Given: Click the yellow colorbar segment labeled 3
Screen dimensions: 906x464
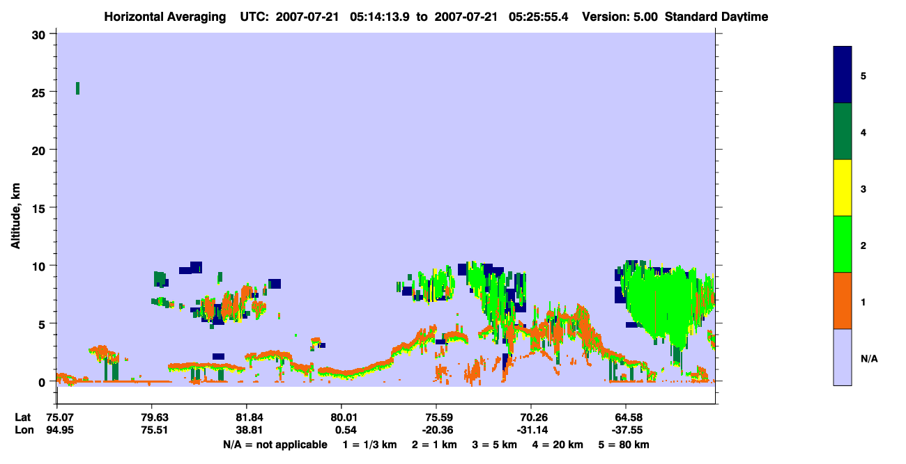Looking at the screenshot, I should pos(843,188).
